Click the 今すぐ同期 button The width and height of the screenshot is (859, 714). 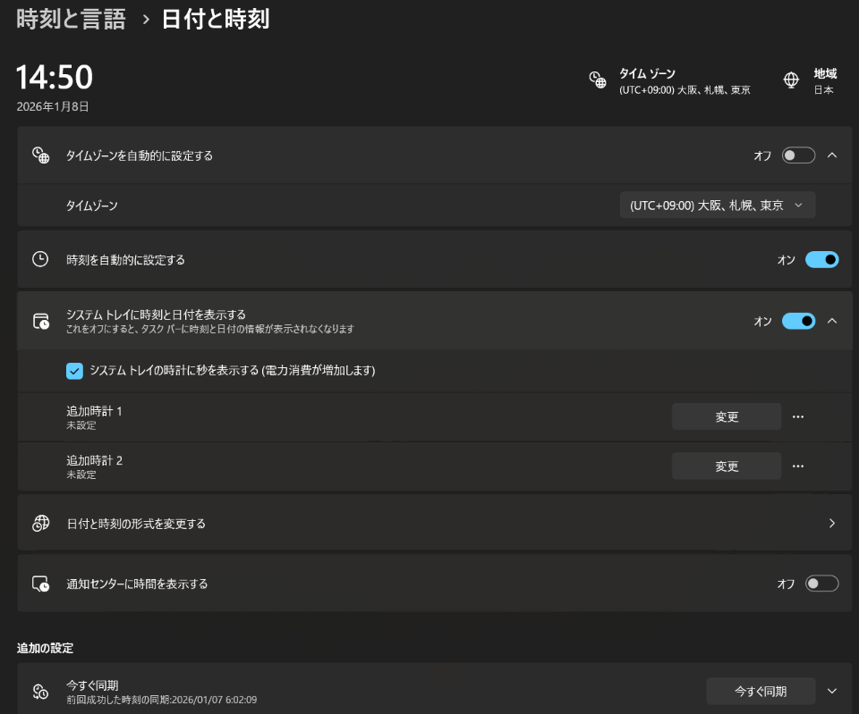[761, 692]
